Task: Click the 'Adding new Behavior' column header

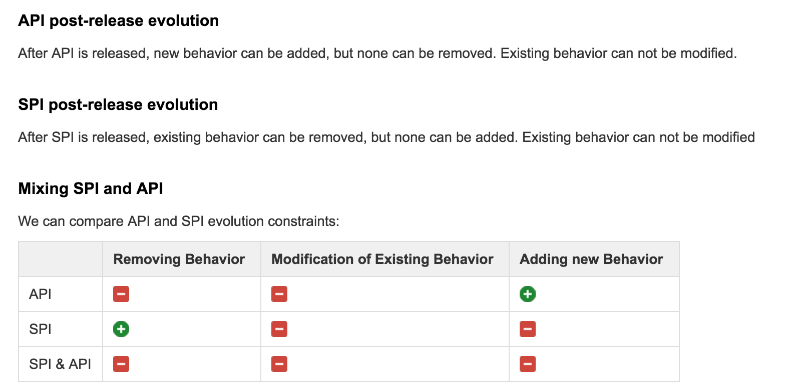Action: [591, 259]
